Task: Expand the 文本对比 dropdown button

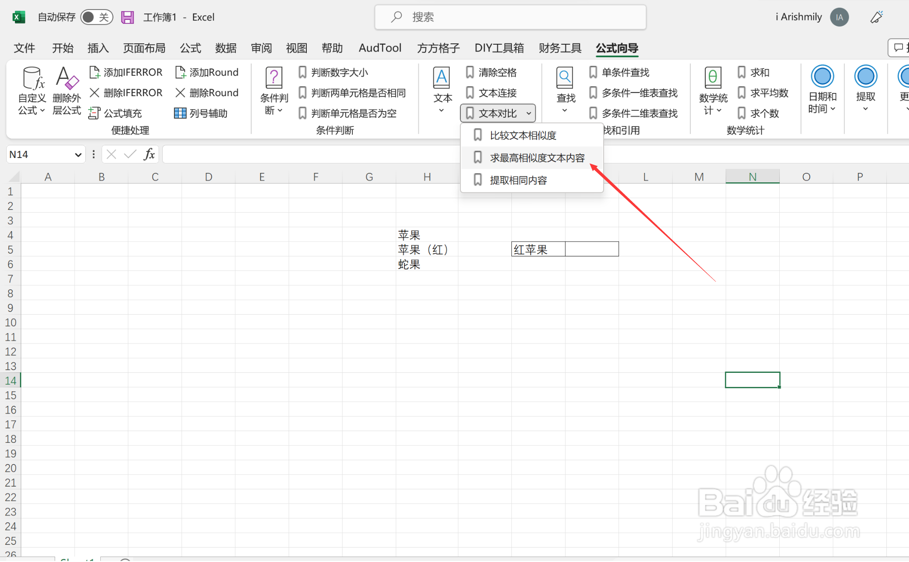Action: 498,113
